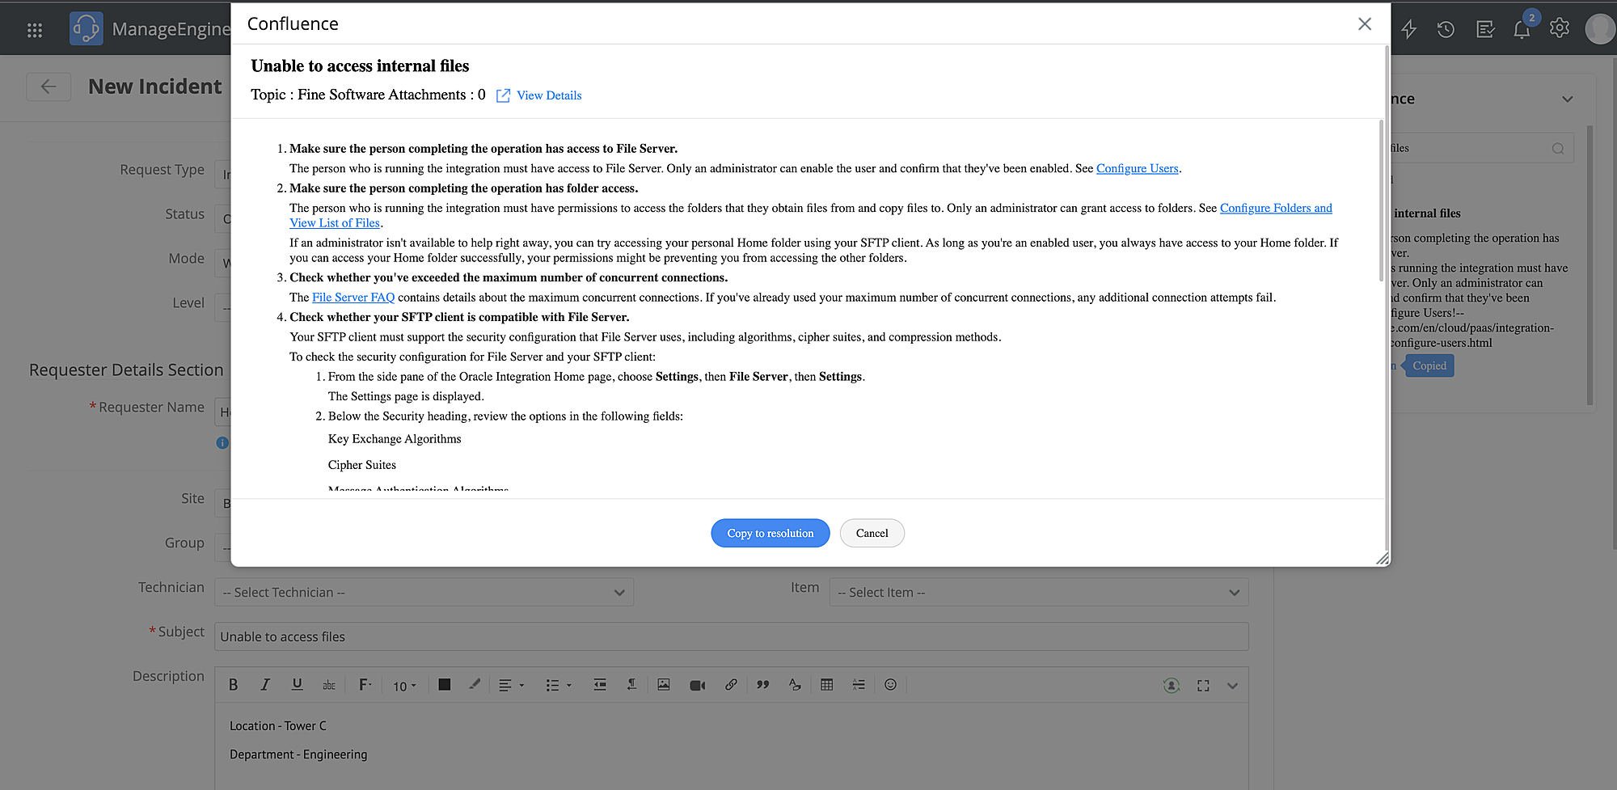Increase indent in description editor
This screenshot has width=1617, height=790.
tap(600, 685)
